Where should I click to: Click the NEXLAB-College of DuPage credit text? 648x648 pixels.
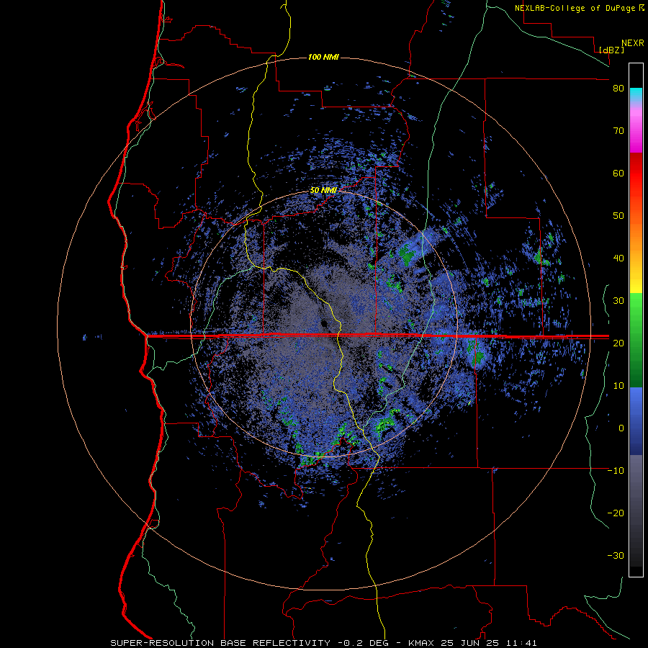click(x=576, y=8)
